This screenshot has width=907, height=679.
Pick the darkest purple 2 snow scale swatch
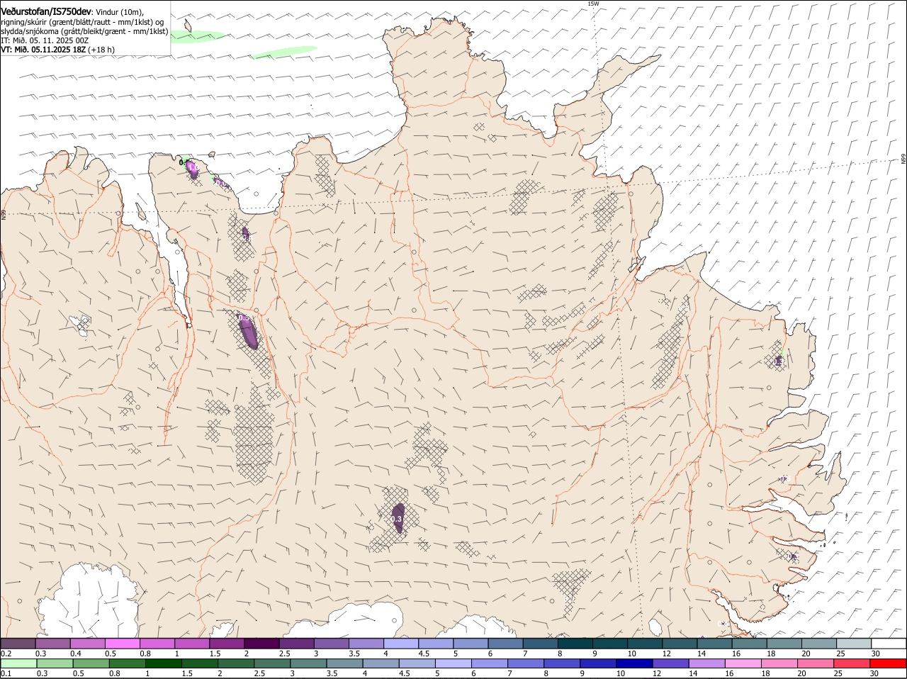pos(261,643)
